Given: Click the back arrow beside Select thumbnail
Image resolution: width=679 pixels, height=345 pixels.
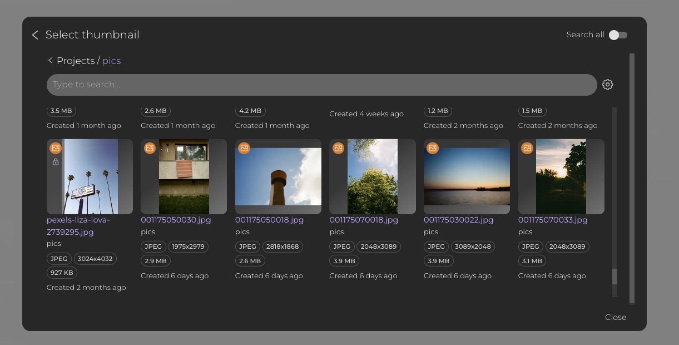Looking at the screenshot, I should tap(34, 34).
